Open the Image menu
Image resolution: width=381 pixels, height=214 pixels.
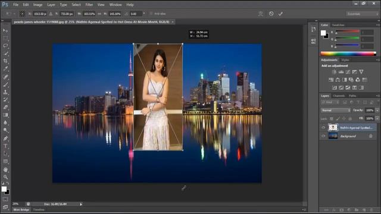[x=38, y=5]
